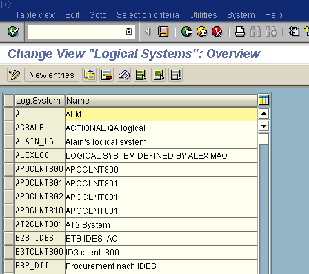Image resolution: width=309 pixels, height=274 pixels.
Task: Open the Help menu
Action: pos(274,15)
